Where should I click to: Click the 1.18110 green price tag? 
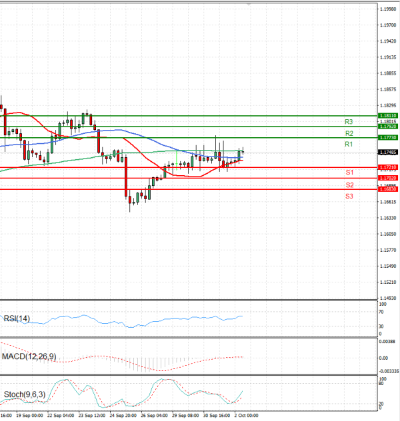pyautogui.click(x=388, y=115)
